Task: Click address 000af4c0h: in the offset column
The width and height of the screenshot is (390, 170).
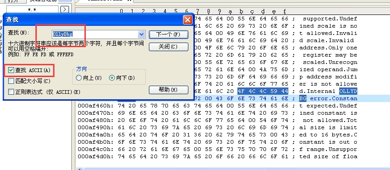Action: 96,149
